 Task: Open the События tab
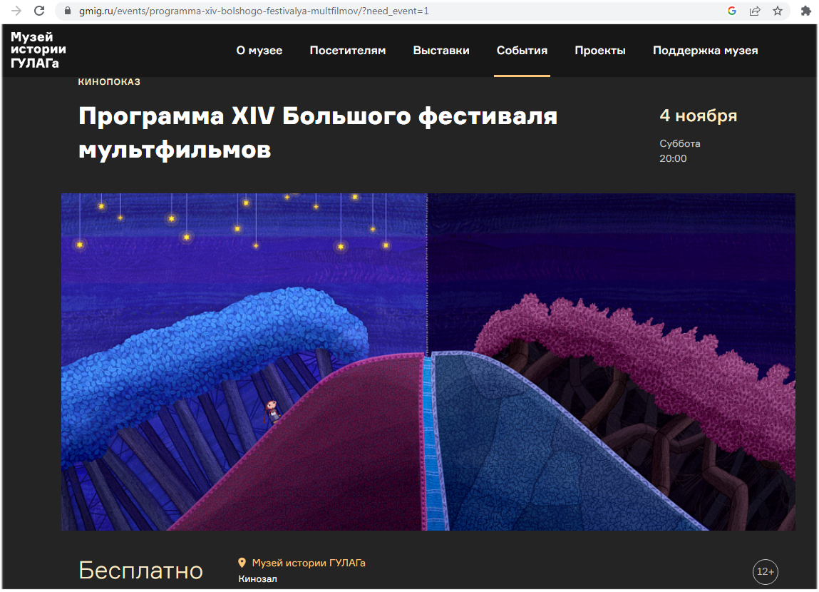tap(522, 51)
